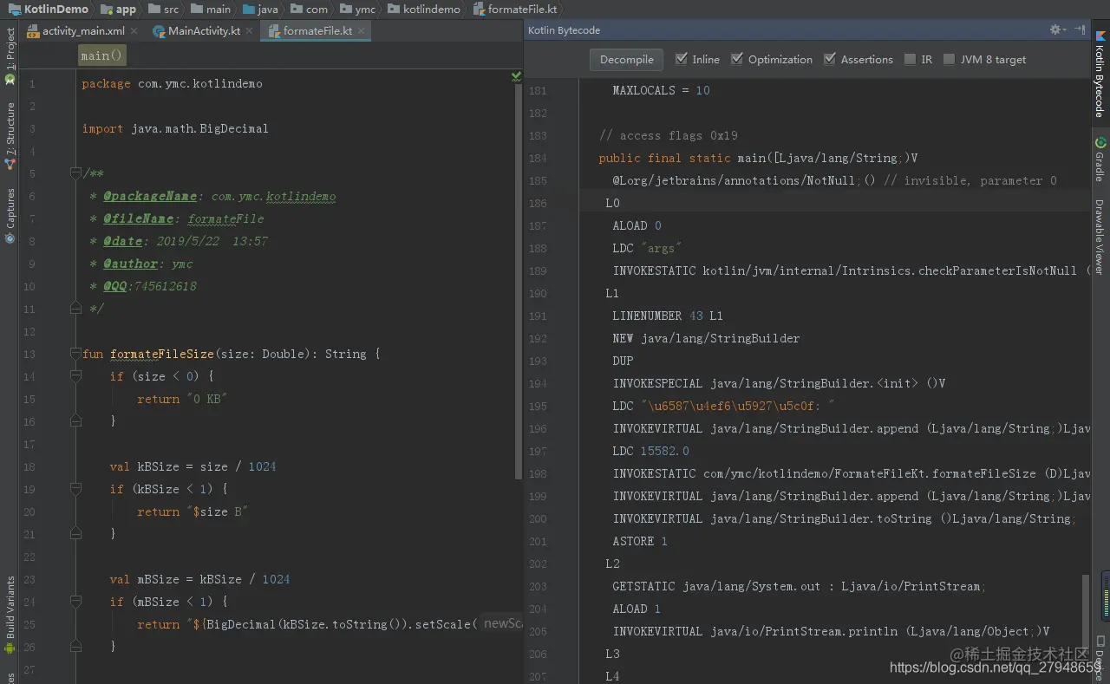The height and width of the screenshot is (684, 1110).
Task: Open the Drawable Viewer side panel
Action: pyautogui.click(x=1100, y=238)
